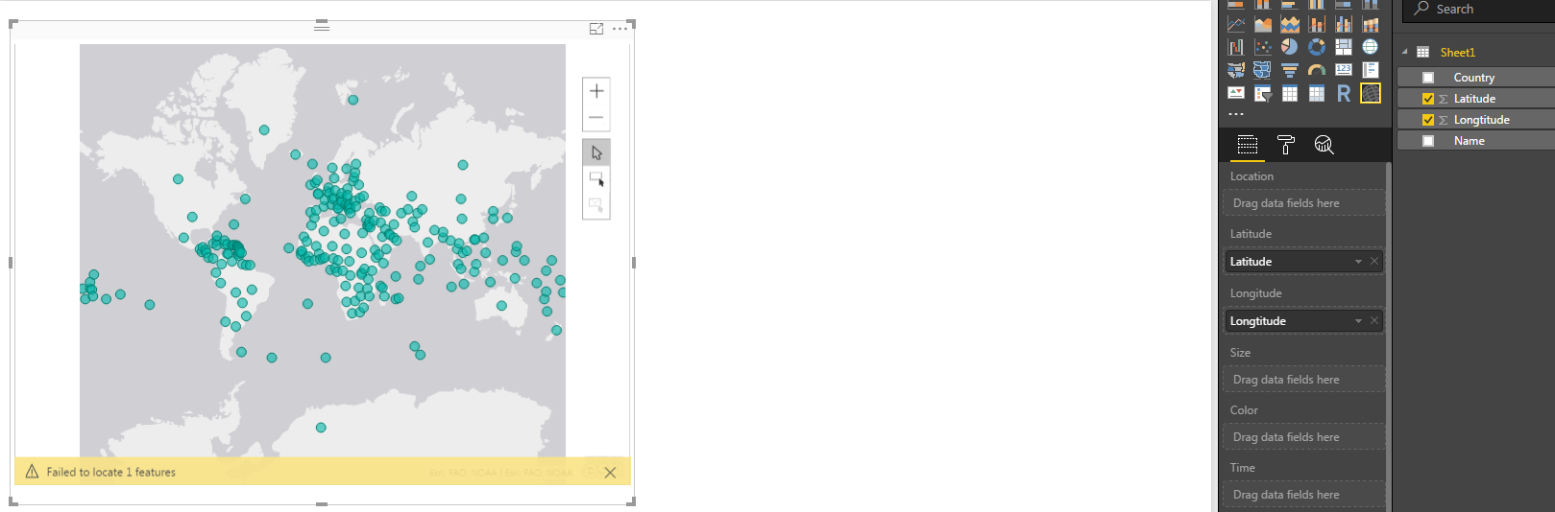Remove Longtitude field from the Longitude well
The image size is (1555, 512).
point(1374,321)
